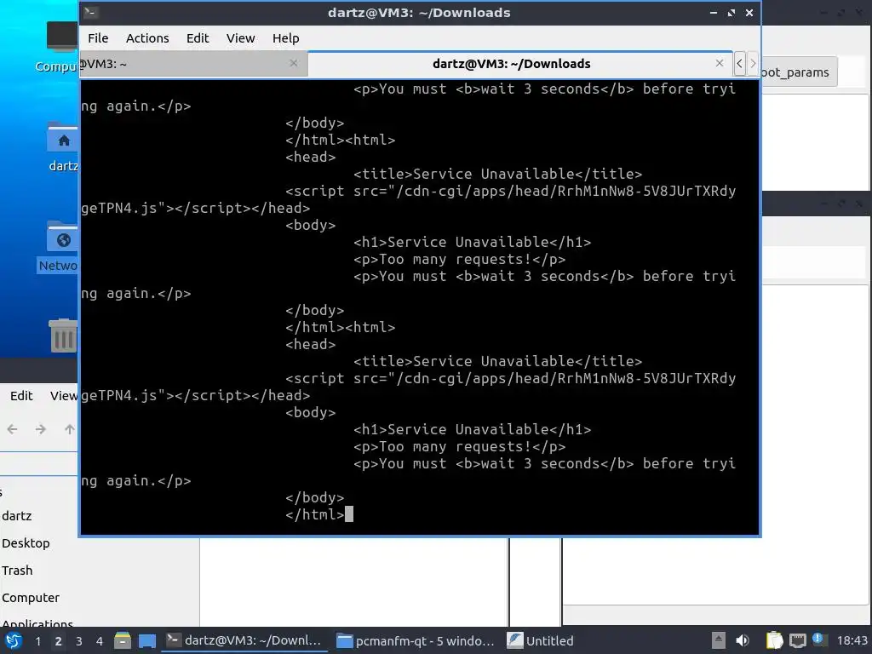Open the terminal View menu
This screenshot has width=872, height=654.
tap(240, 38)
